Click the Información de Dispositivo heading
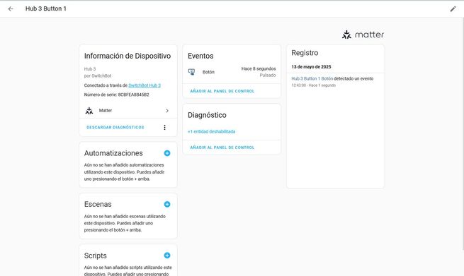 coord(128,56)
